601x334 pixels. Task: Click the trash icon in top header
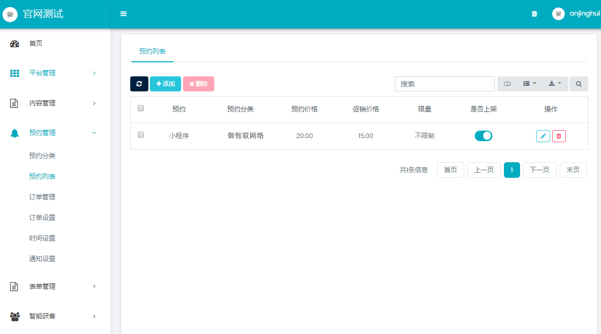coord(534,14)
